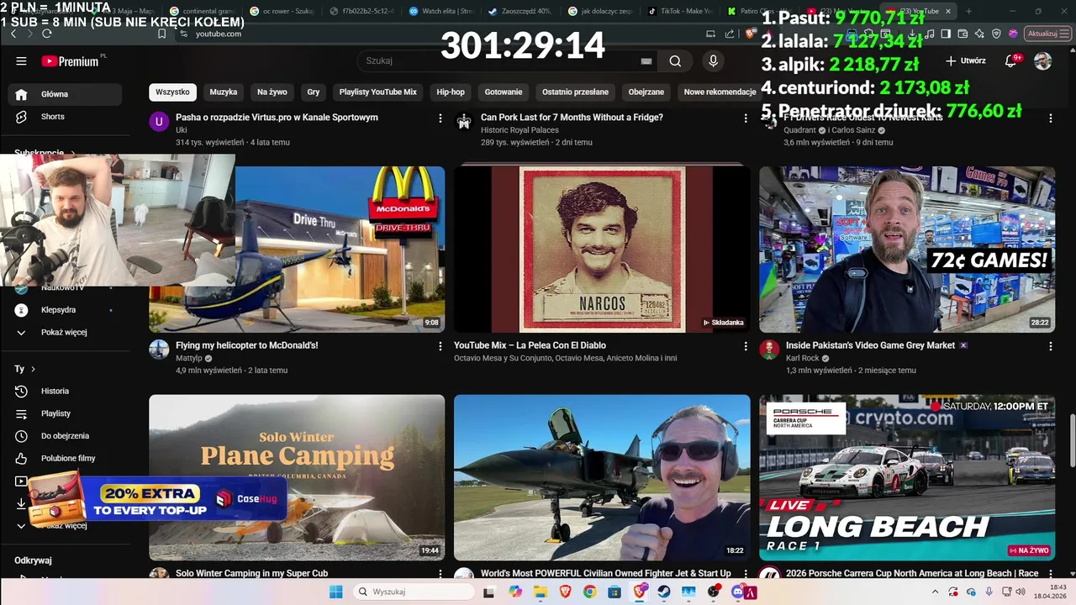Open options for Inside Pakistan's Video Game video
Viewport: 1076px width, 605px height.
[x=1050, y=346]
